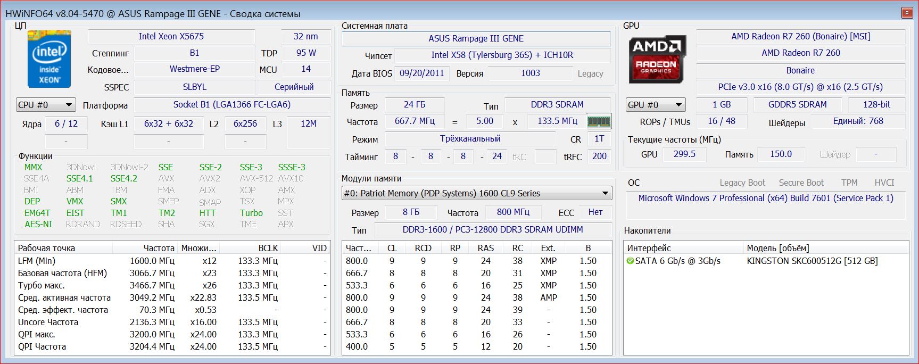Click the BCLK column header
919x364 pixels.
pos(251,248)
